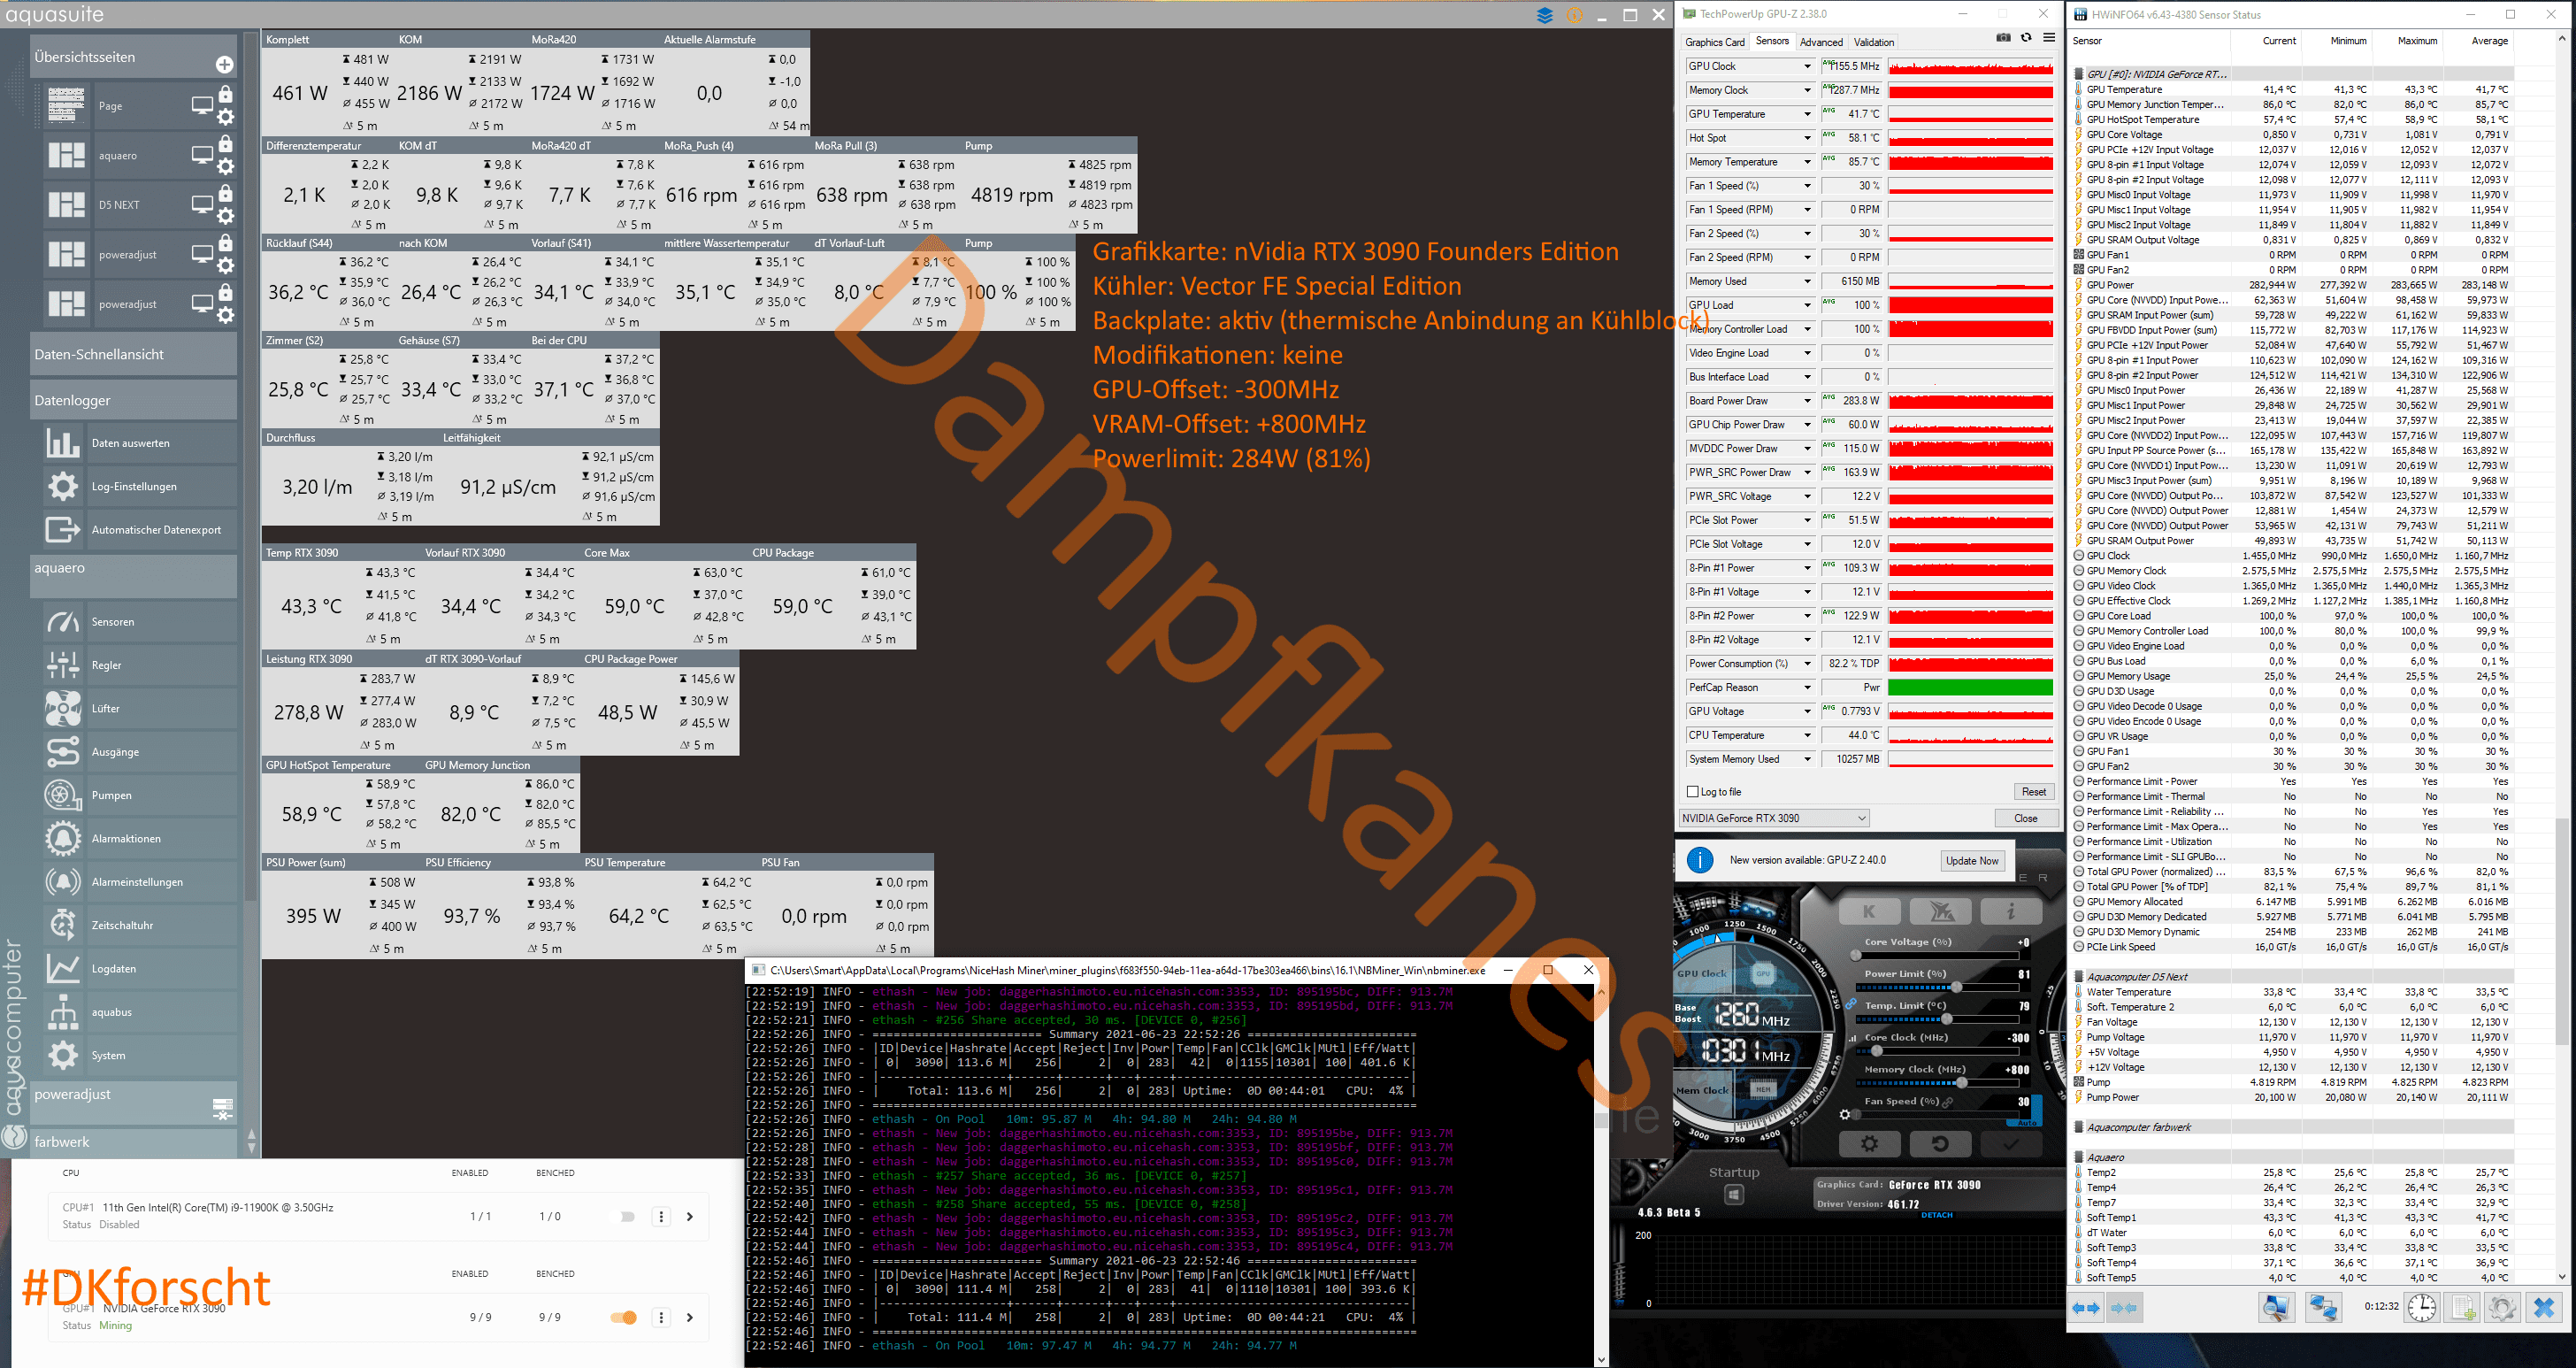This screenshot has width=2576, height=1368.
Task: Open Daten-Schnellansicht section in aquasuite
Action: pyautogui.click(x=133, y=354)
